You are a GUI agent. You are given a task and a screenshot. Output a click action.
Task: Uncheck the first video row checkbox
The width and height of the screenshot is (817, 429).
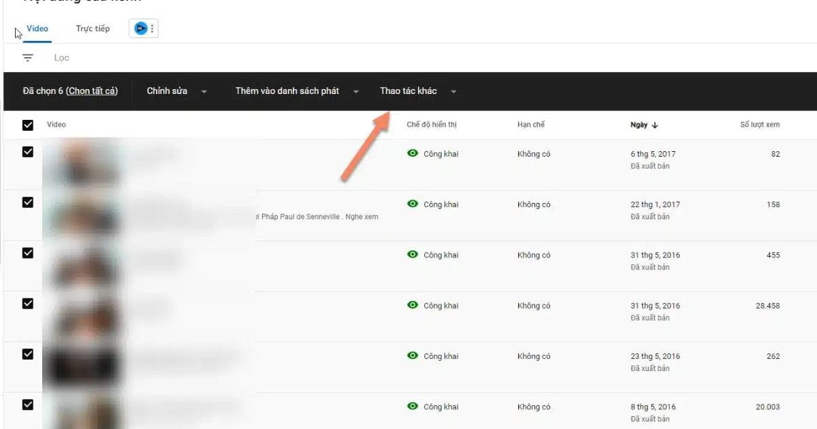[x=28, y=152]
